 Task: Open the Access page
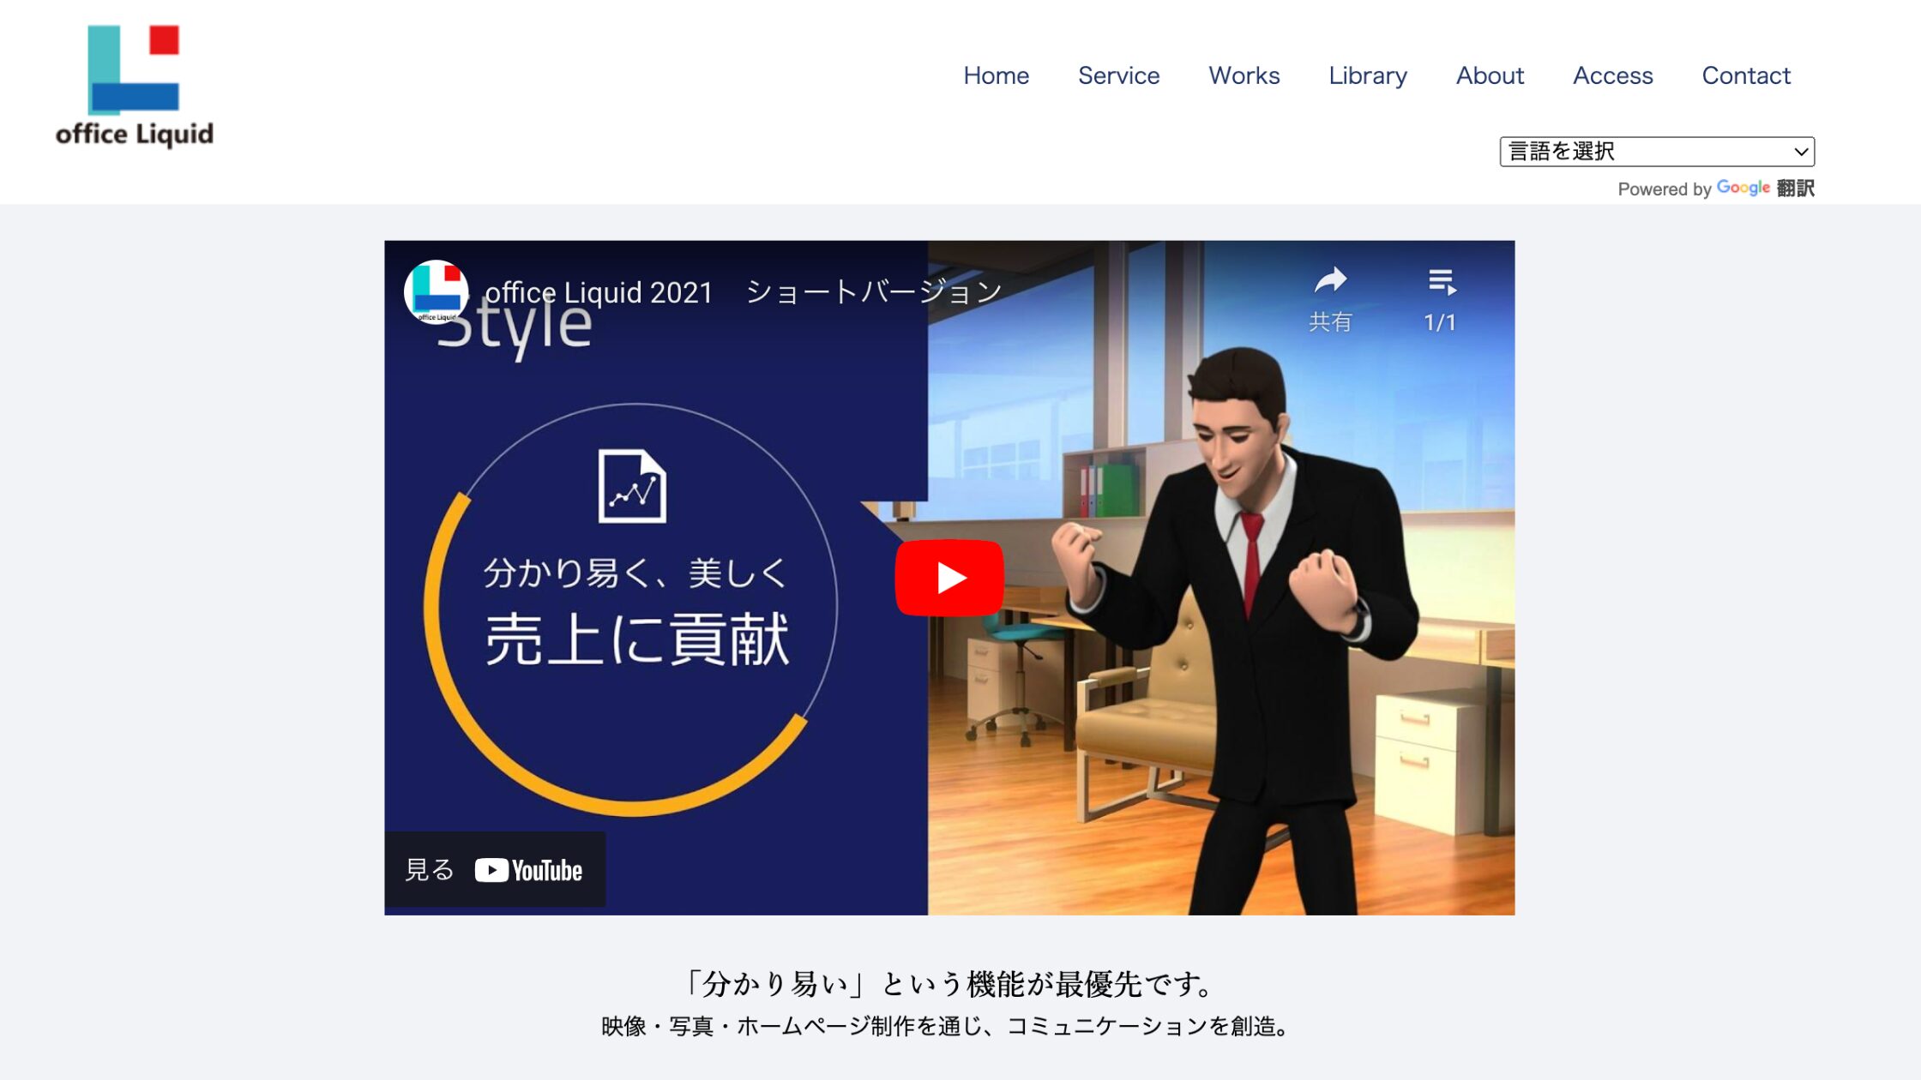(x=1613, y=75)
